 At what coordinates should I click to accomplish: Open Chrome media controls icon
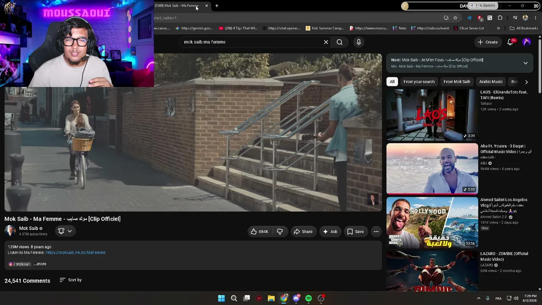point(515,18)
